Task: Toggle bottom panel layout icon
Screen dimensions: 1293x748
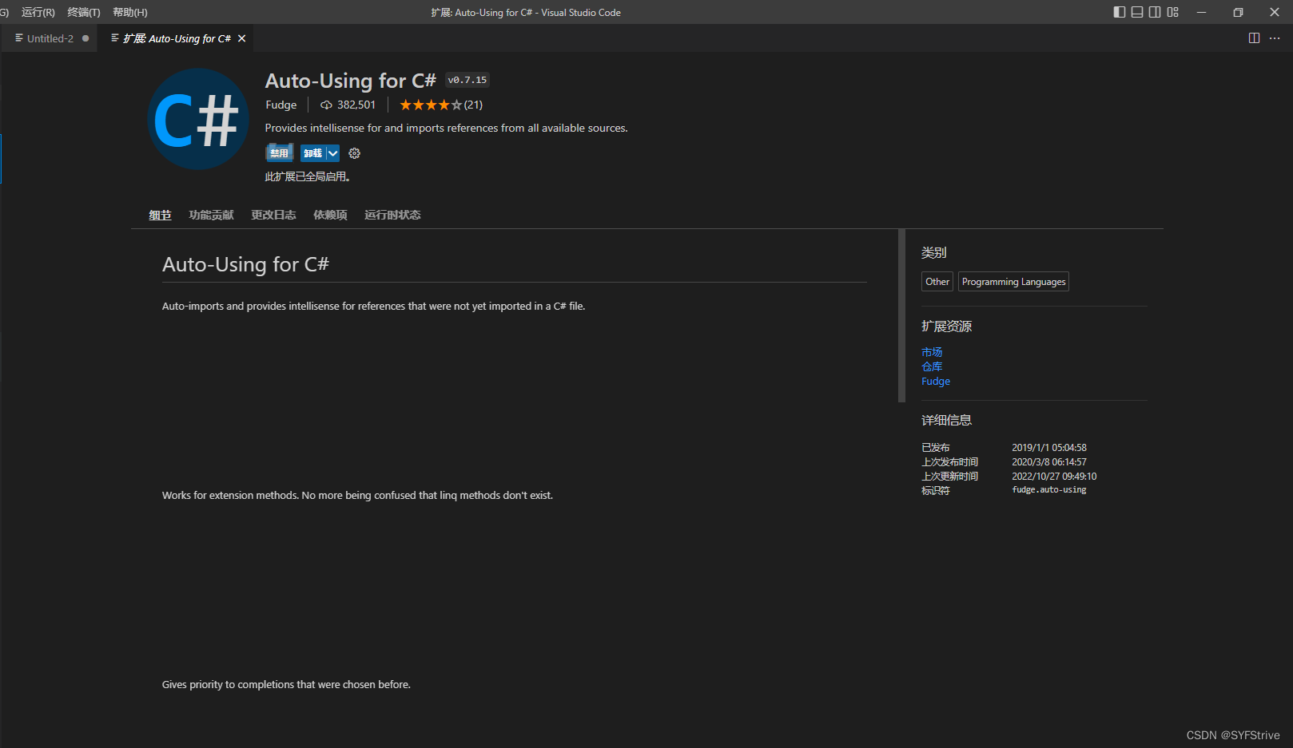Action: [x=1136, y=12]
